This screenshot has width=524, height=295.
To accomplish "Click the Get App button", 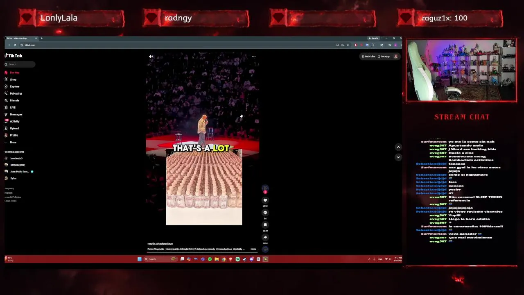I will point(384,57).
